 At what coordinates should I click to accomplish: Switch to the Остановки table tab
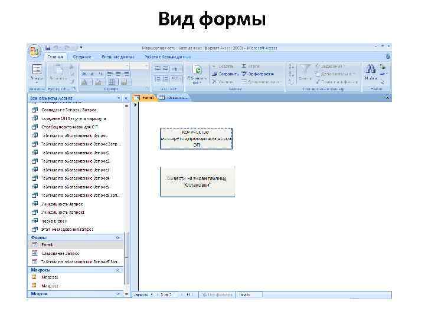tap(173, 98)
